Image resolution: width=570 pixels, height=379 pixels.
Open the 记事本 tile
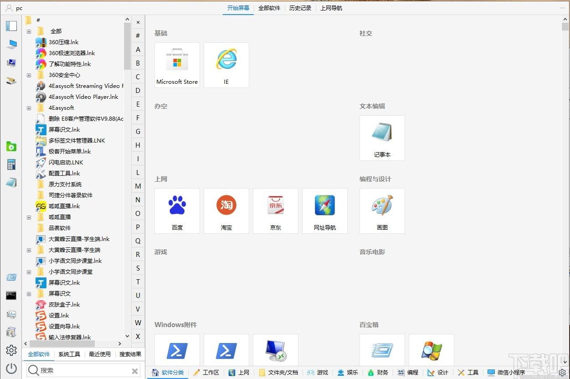pyautogui.click(x=382, y=138)
